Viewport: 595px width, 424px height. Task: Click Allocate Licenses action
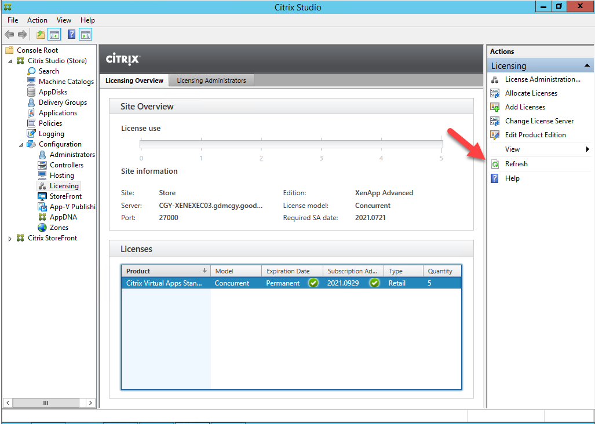(x=531, y=93)
